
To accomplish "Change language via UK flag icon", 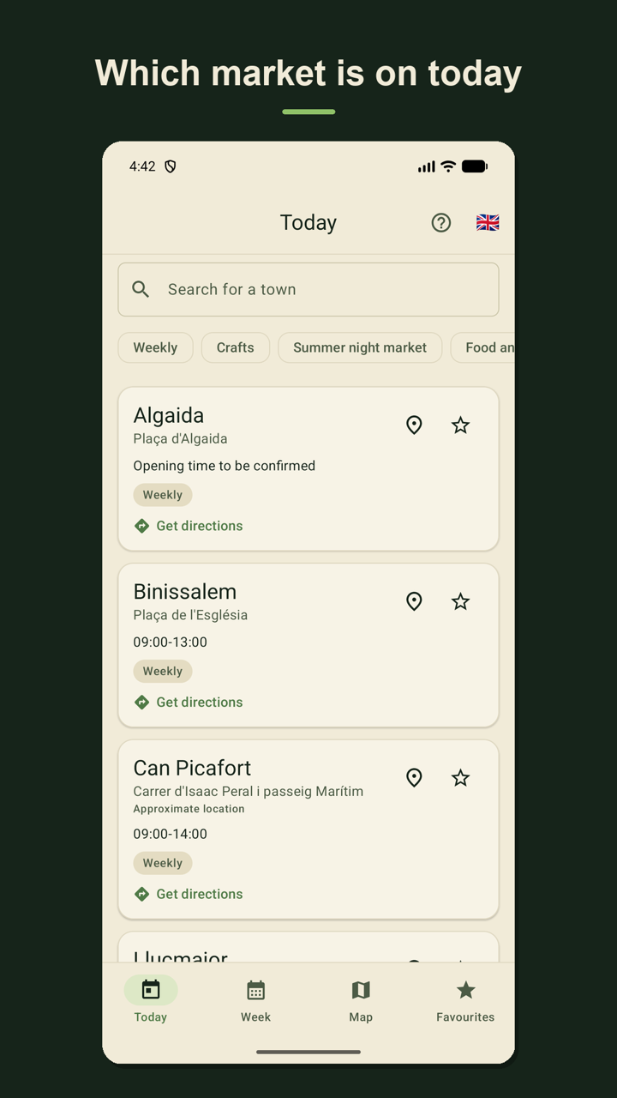I will click(x=488, y=223).
